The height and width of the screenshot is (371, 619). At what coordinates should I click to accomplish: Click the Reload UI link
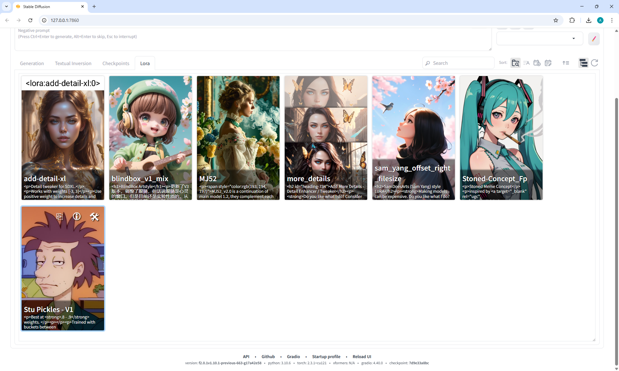(362, 356)
